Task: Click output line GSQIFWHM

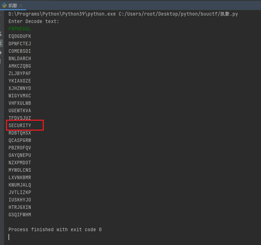Action: coord(20,215)
